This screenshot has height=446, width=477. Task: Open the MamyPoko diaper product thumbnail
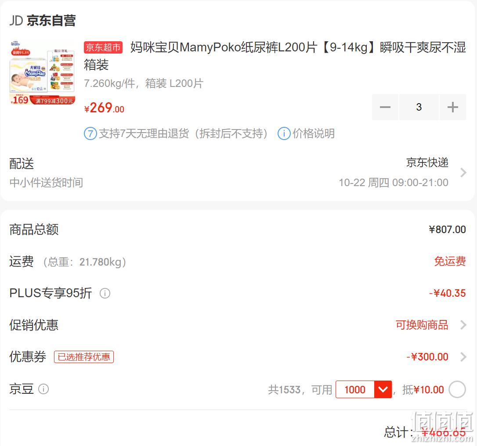click(x=42, y=73)
